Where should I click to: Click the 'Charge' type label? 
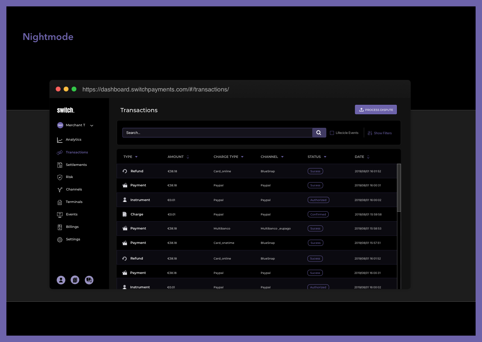pos(137,214)
